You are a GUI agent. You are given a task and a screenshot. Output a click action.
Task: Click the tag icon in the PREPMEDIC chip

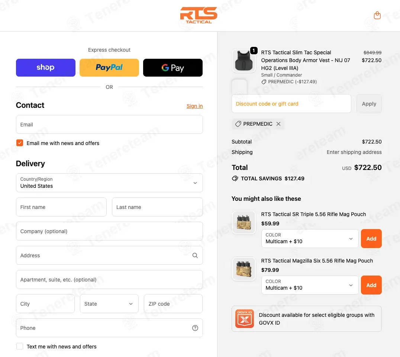coord(238,124)
